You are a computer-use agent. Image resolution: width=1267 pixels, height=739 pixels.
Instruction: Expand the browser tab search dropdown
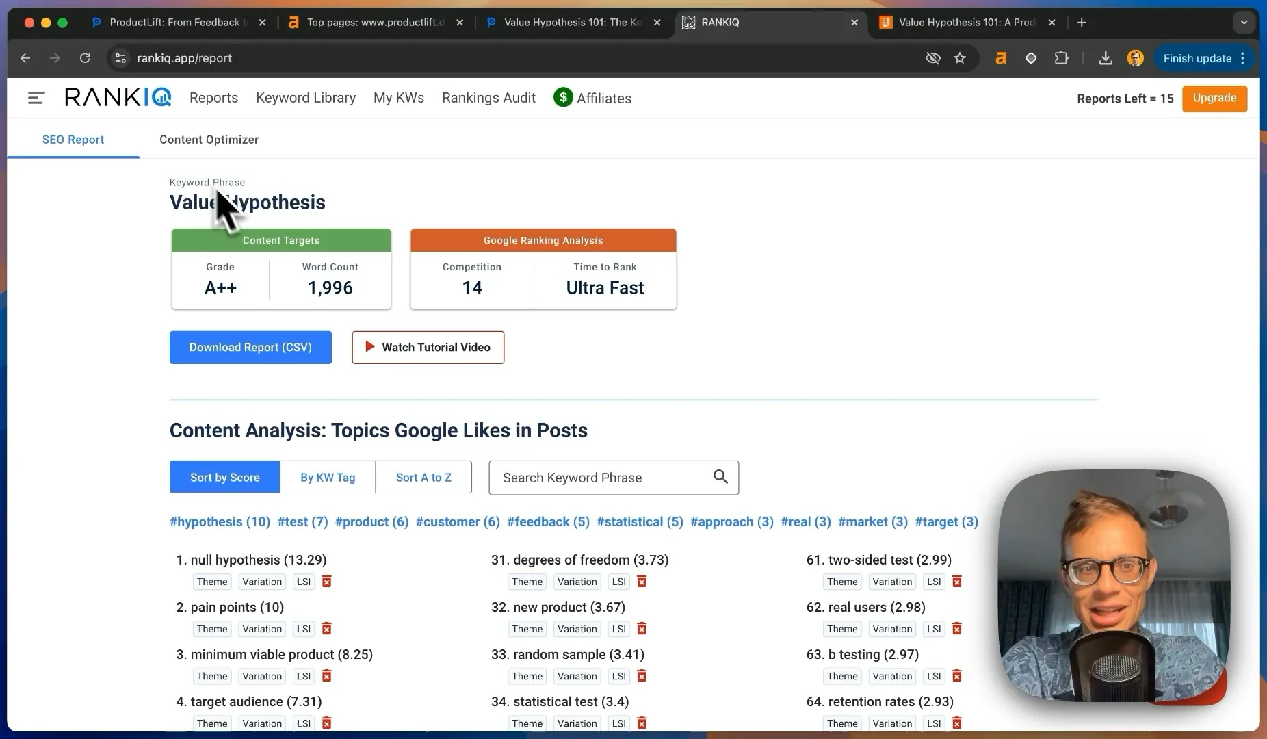tap(1244, 23)
